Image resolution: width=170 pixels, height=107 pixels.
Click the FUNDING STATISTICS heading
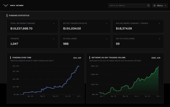point(19,15)
